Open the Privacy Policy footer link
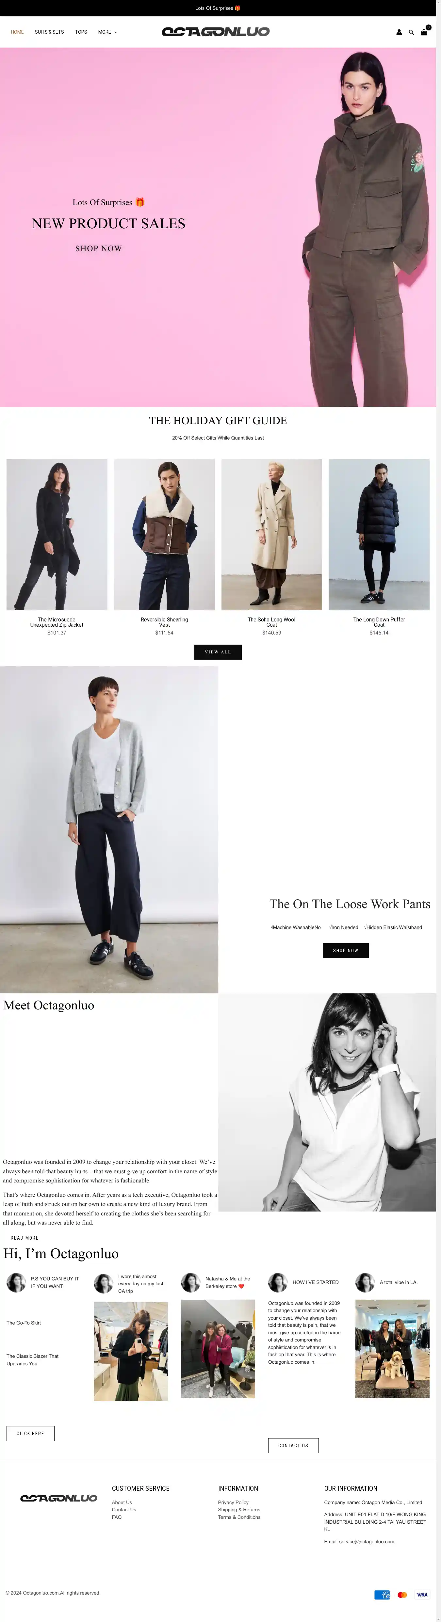This screenshot has width=441, height=1622. pyautogui.click(x=233, y=1502)
